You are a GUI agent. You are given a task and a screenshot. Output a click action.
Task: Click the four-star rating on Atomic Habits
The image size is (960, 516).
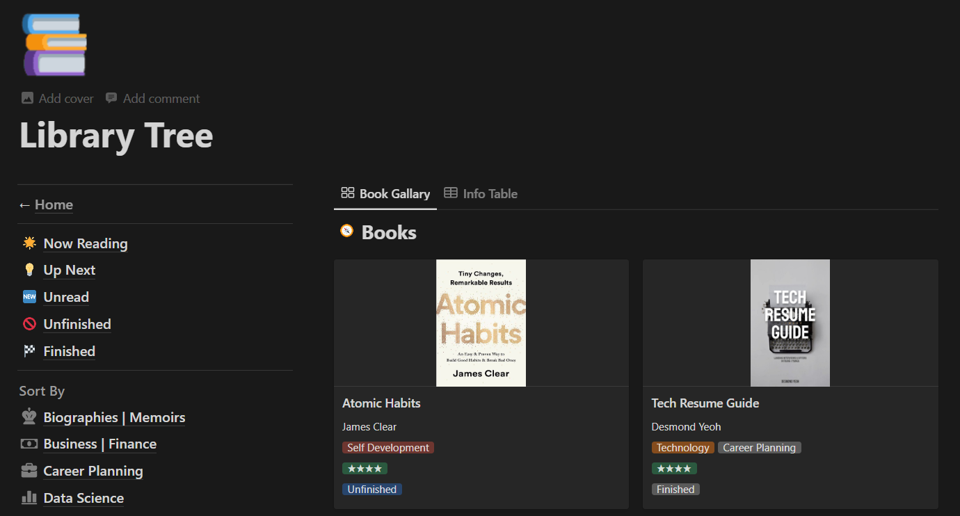365,469
